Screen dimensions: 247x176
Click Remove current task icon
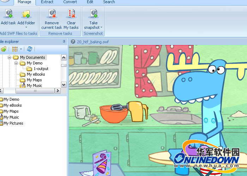pyautogui.click(x=52, y=14)
